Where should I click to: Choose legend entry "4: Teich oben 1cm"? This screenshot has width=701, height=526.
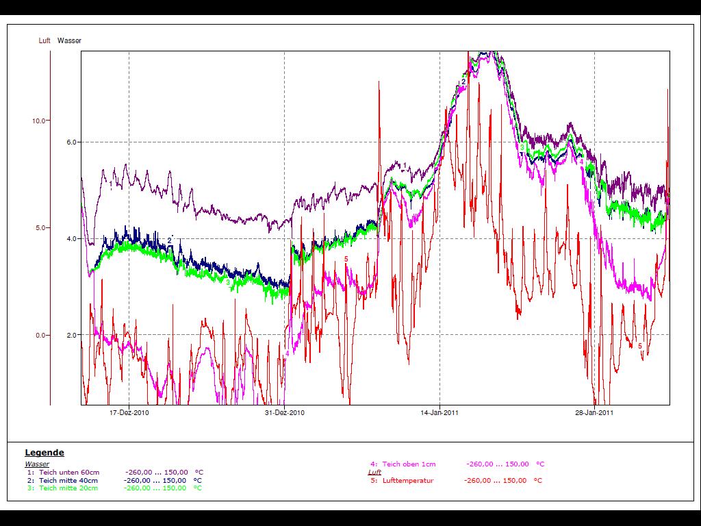(x=403, y=464)
